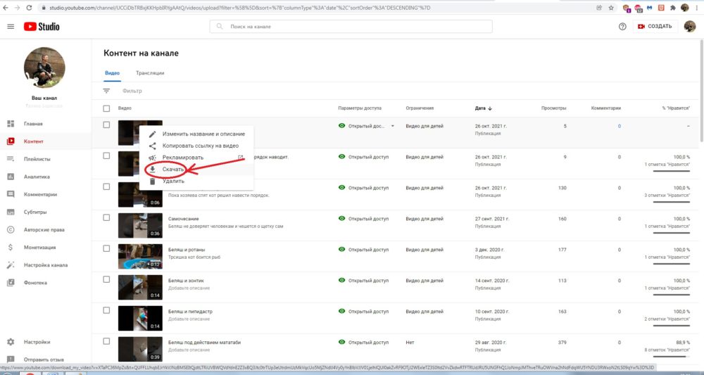Switch to the Трансляции tab
The width and height of the screenshot is (704, 375).
tap(150, 73)
